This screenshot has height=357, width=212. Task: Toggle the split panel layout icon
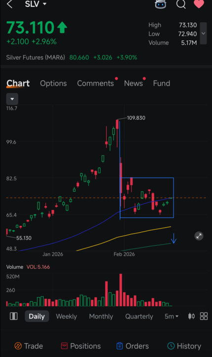click(14, 316)
